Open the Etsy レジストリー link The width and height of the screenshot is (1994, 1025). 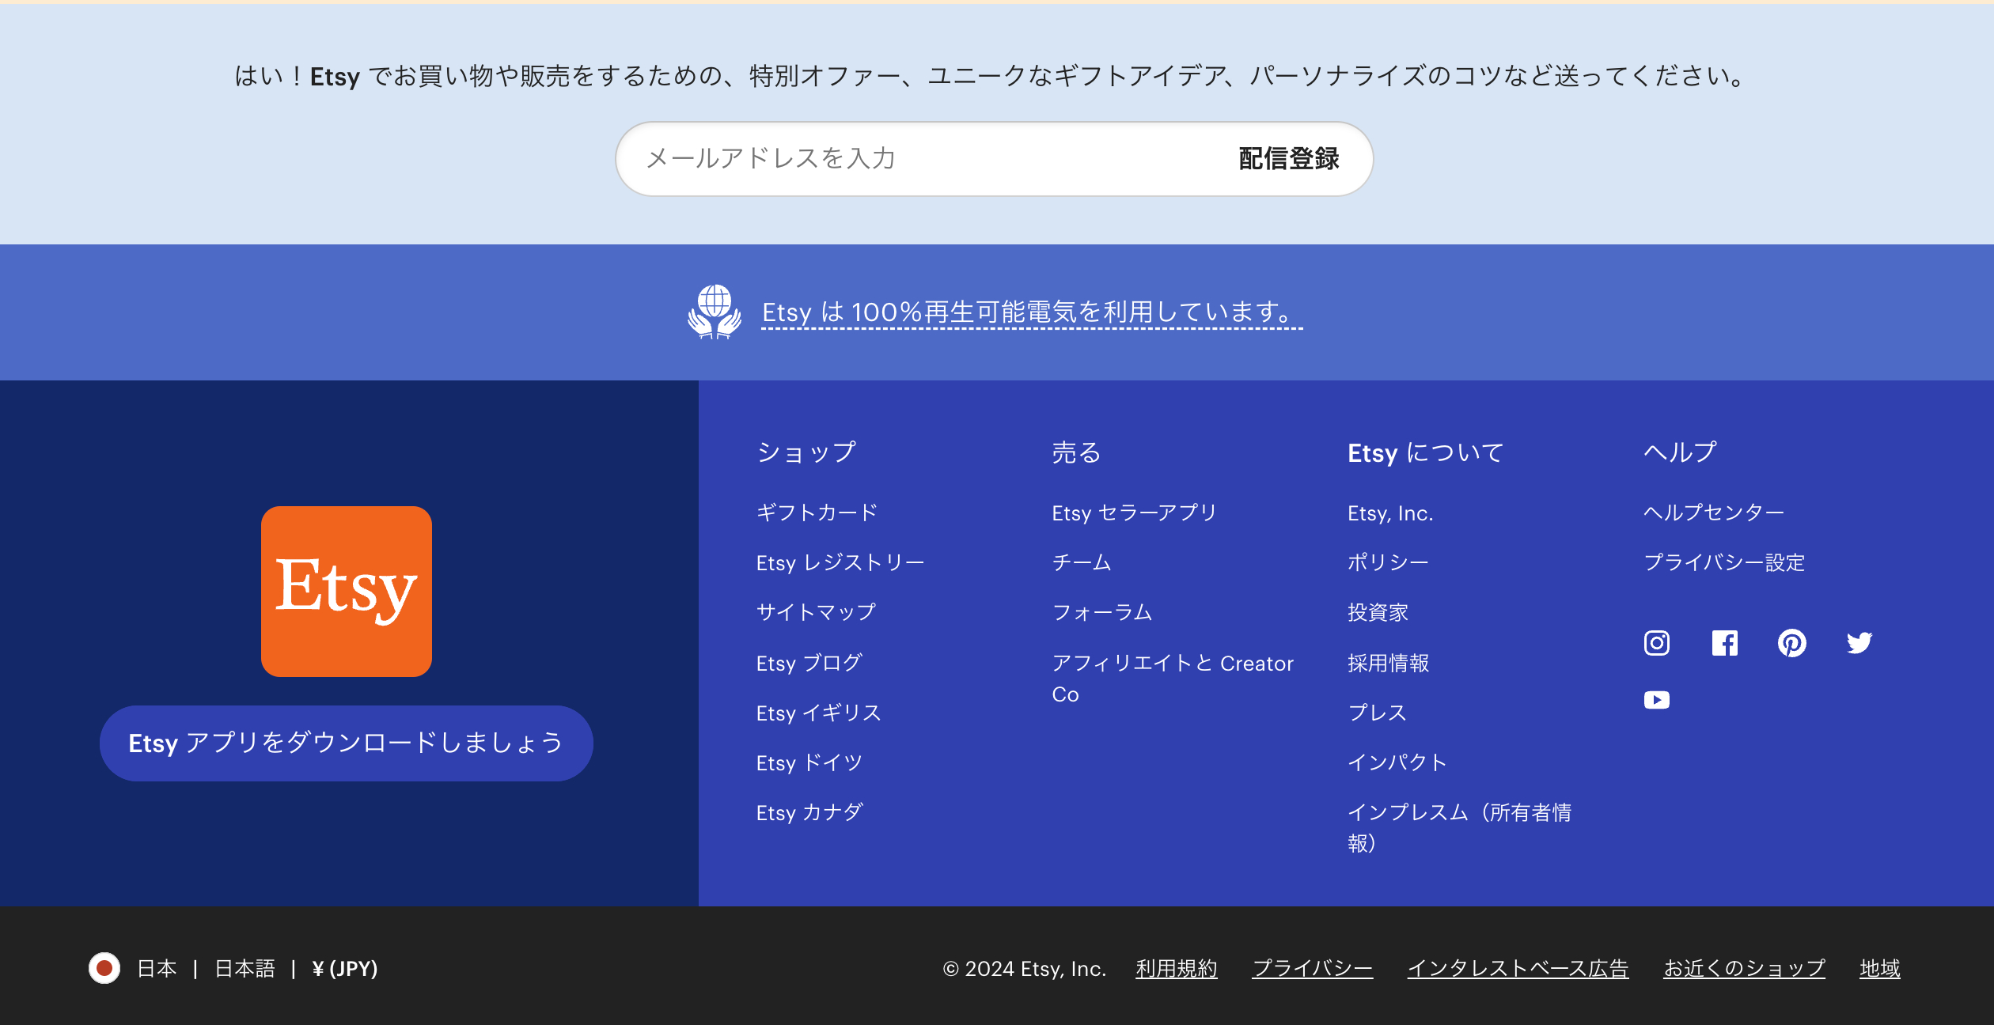tap(840, 562)
